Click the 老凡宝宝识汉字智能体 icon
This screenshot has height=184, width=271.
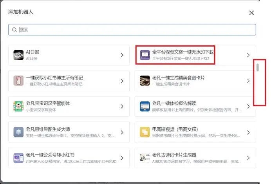(18, 106)
